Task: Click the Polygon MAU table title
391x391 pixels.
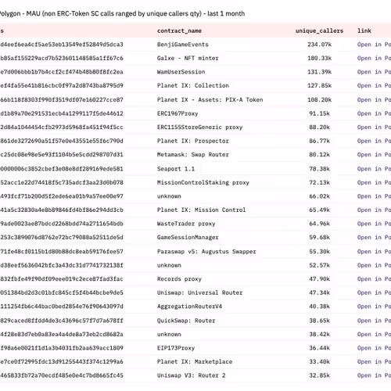Action: 122,13
